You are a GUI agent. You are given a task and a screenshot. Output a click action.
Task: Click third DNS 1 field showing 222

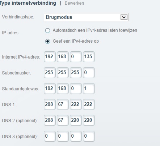point(76,104)
